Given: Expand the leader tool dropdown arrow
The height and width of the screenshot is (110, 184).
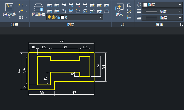Looking at the screenshot, I should (26, 11).
